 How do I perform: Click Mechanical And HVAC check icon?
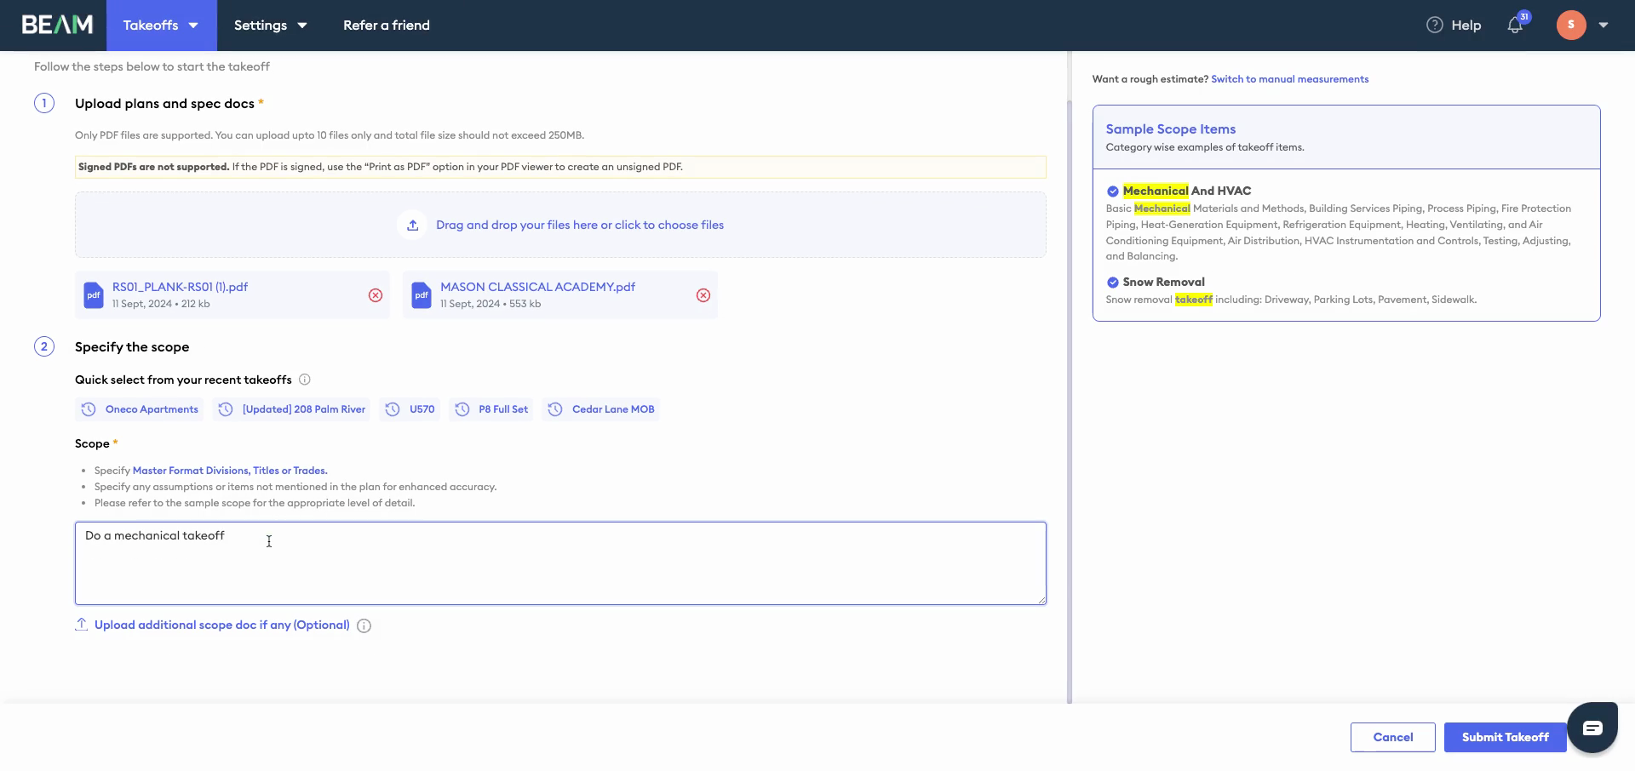(x=1113, y=191)
